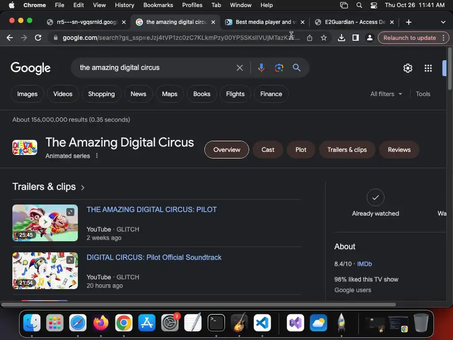The image size is (453, 340).
Task: Open Tools search options
Action: [423, 94]
